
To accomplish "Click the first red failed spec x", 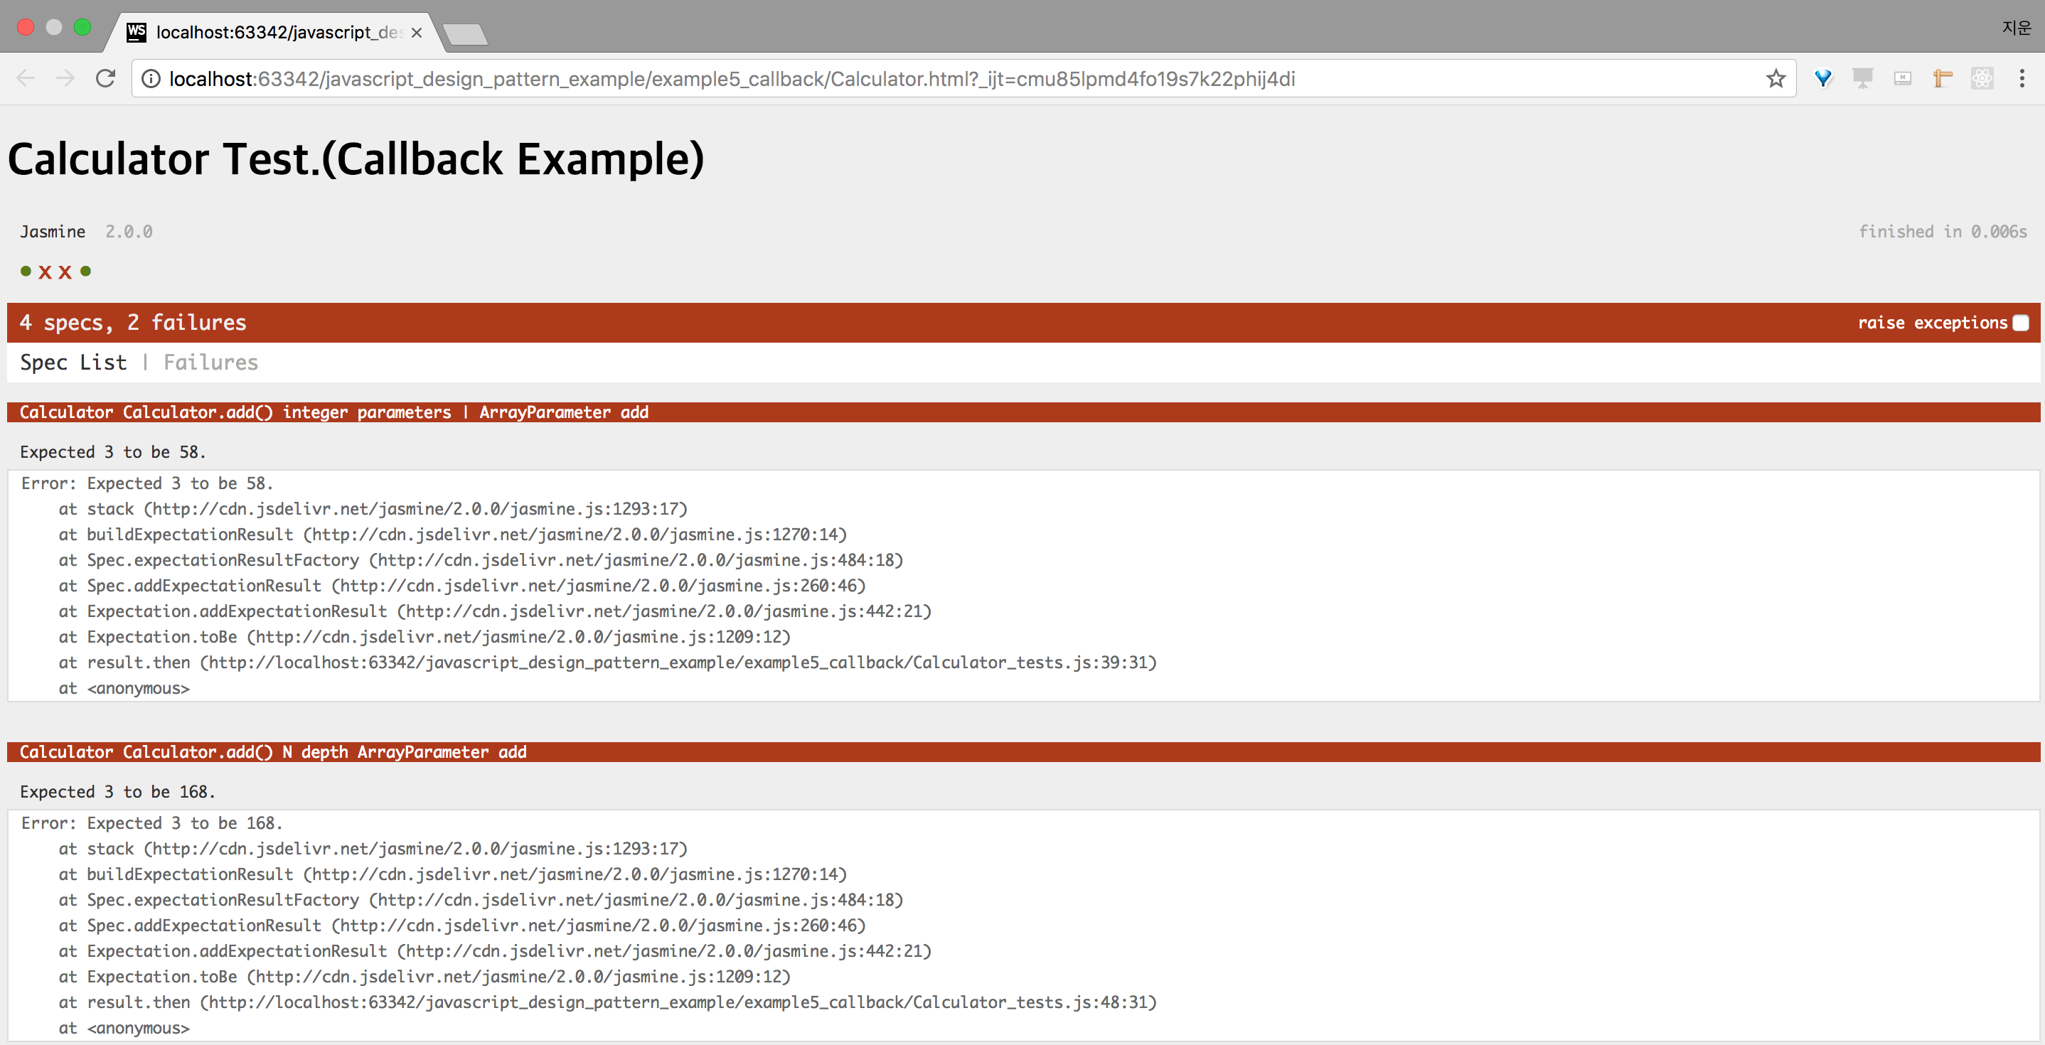I will [46, 272].
